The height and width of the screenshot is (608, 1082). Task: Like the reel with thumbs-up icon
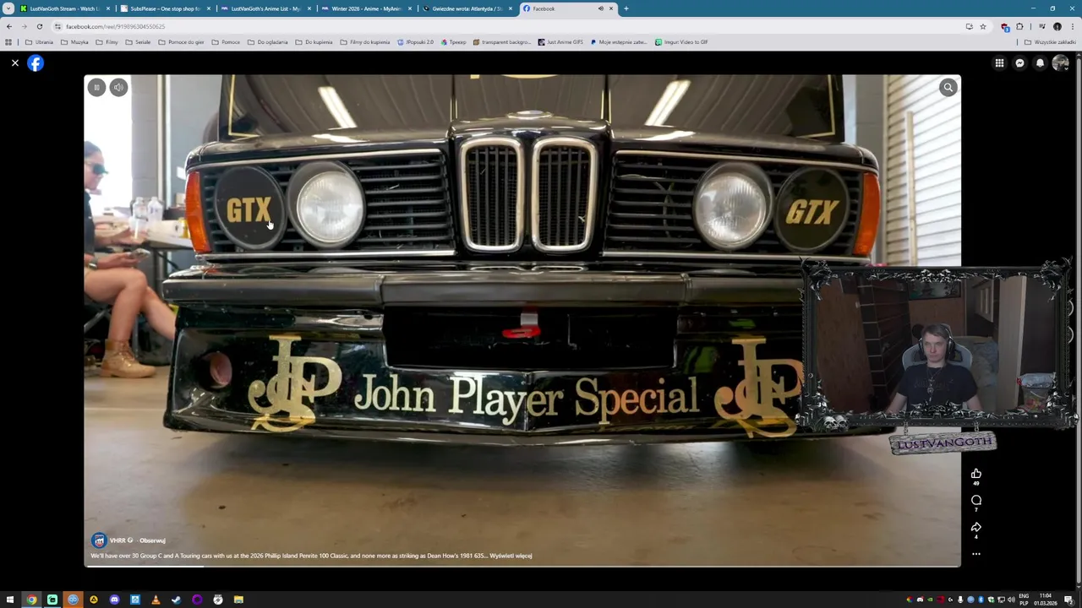[x=975, y=474]
